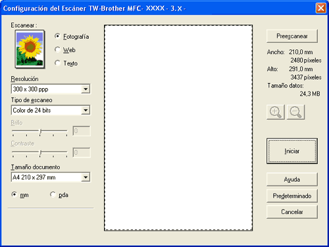Click the zoom out magnifier icon

[295, 112]
